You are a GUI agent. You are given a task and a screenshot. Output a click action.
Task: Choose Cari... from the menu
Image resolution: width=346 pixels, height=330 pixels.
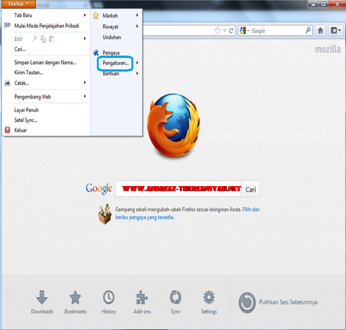20,49
